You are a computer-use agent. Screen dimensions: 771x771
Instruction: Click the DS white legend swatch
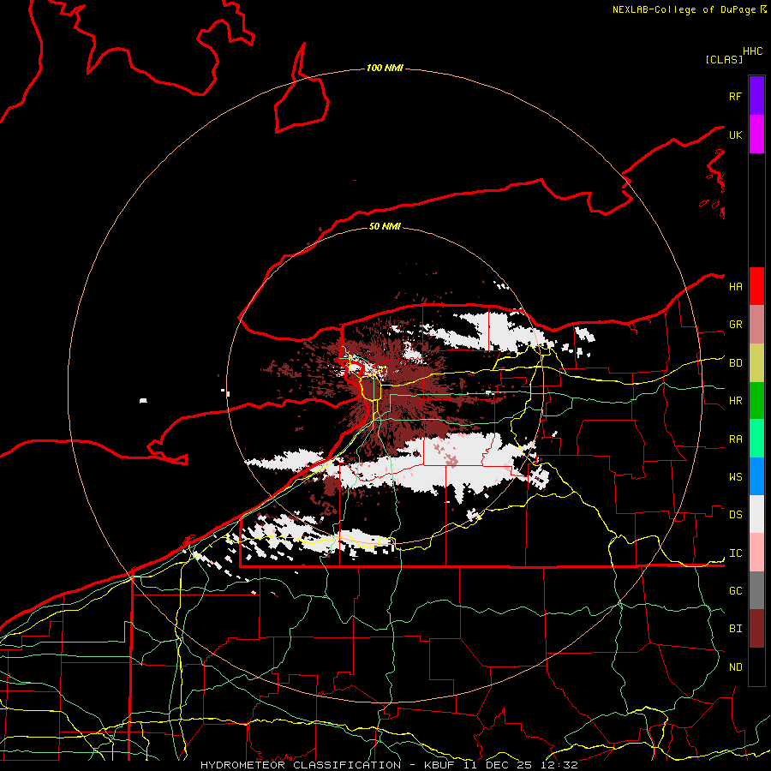(x=756, y=514)
